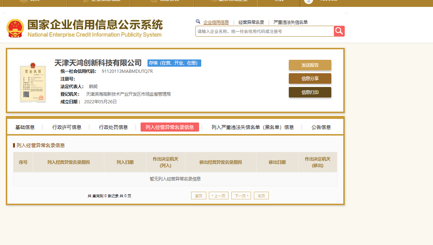Click the red magnifier search button

pos(339,31)
